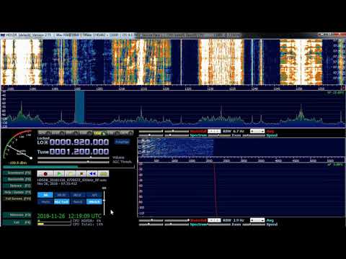The height and width of the screenshot is (259, 346).
Task: Select AM demodulation mode
Action: tap(45, 132)
